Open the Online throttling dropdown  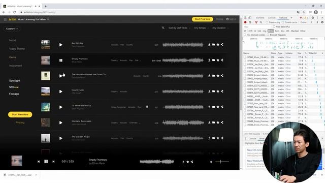coord(306,22)
